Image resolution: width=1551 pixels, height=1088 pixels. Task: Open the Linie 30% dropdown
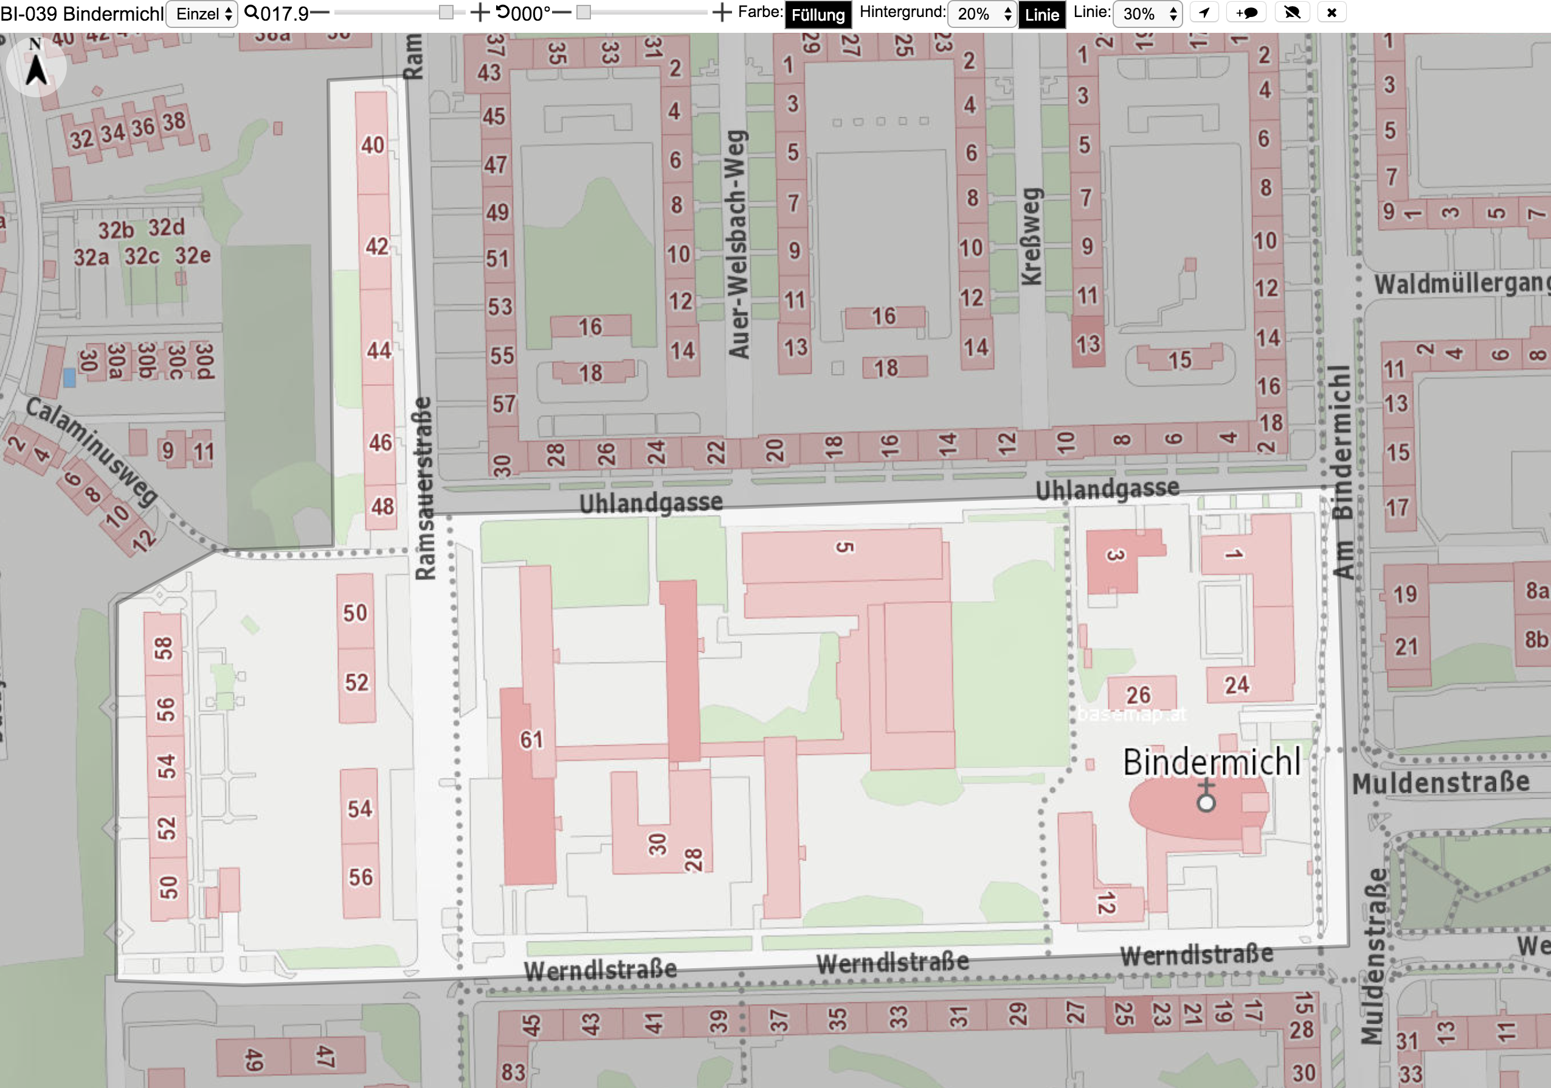[1147, 13]
